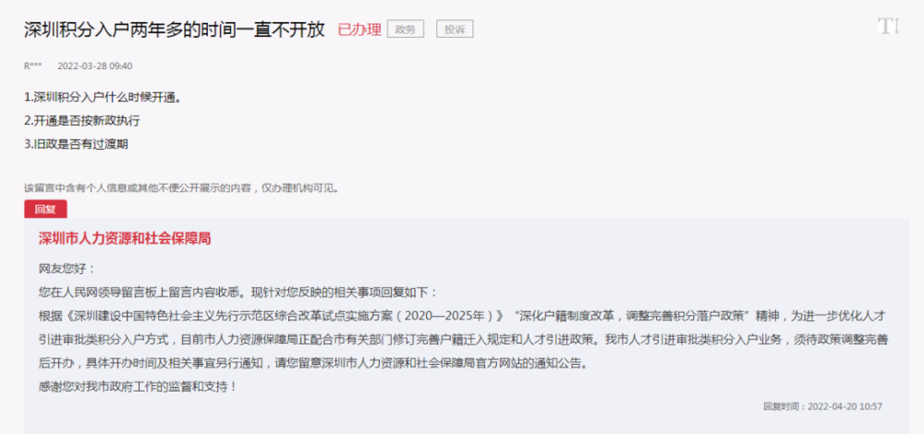Click the text size adjust icon

click(889, 27)
